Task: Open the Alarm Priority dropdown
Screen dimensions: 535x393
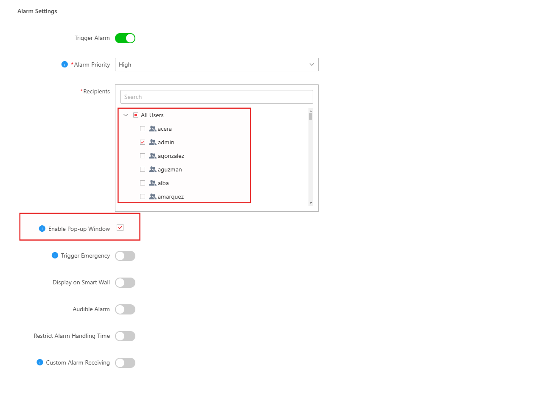Action: (217, 65)
